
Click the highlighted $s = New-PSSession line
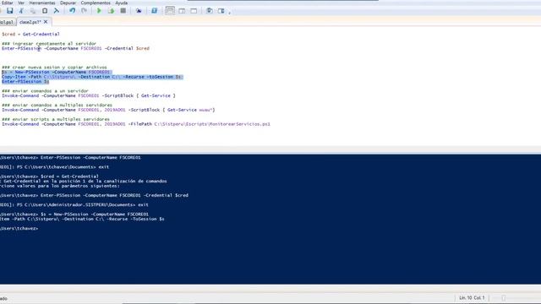pyautogui.click(x=56, y=73)
